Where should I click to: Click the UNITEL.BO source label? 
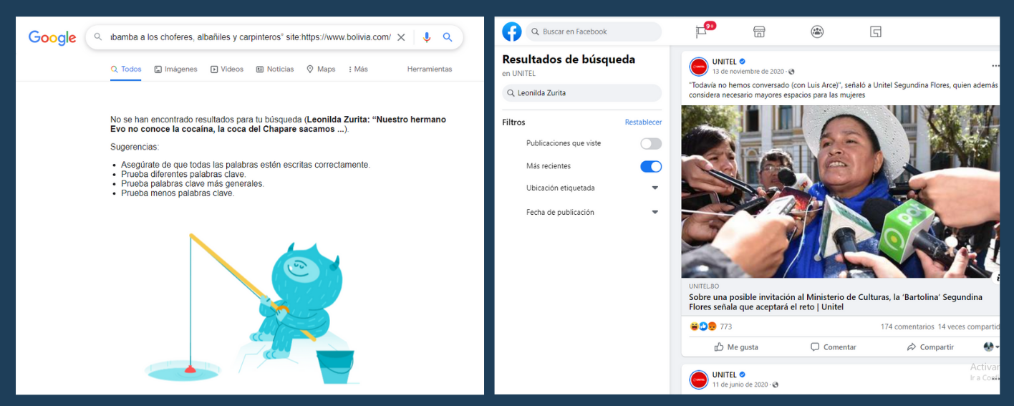pos(704,286)
